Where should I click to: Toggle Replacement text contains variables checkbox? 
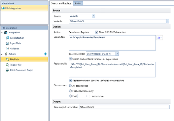point(70,80)
